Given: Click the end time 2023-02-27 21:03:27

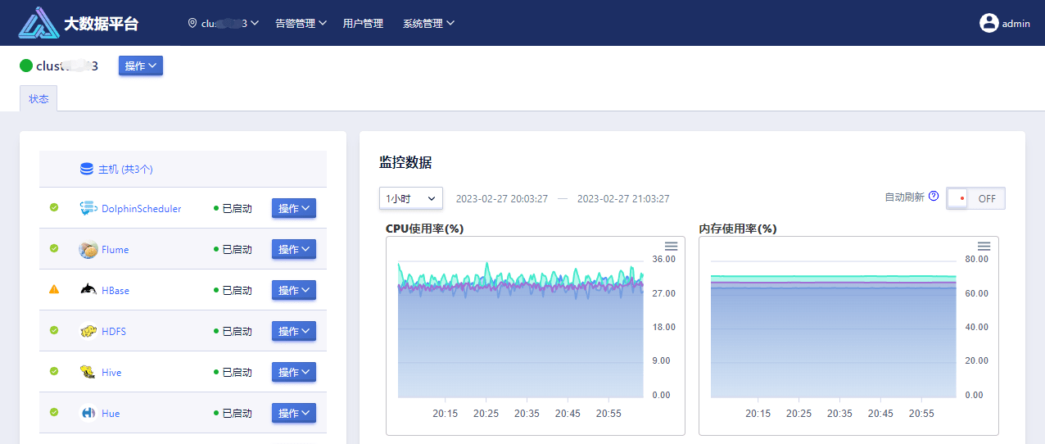Looking at the screenshot, I should coord(623,198).
